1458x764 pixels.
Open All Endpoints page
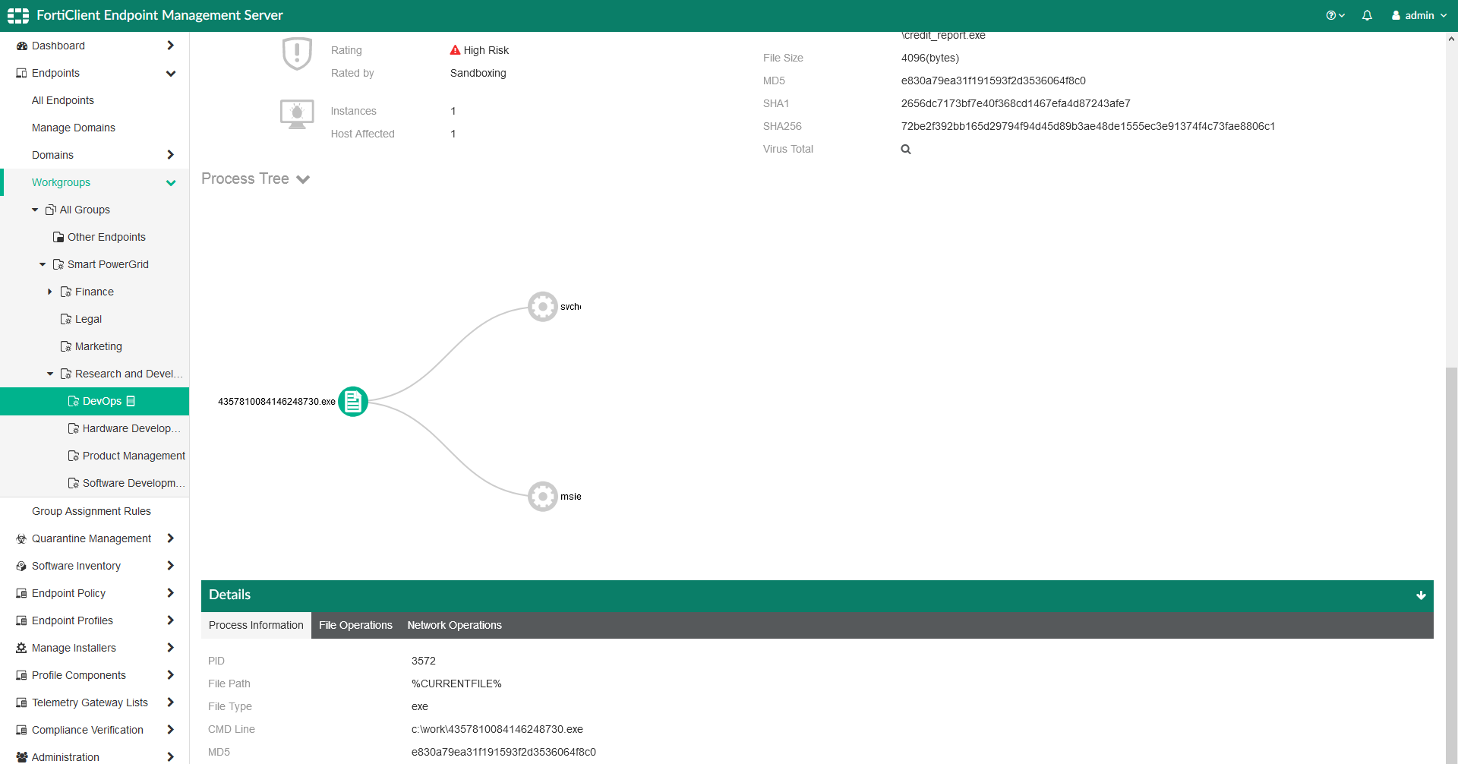[63, 100]
